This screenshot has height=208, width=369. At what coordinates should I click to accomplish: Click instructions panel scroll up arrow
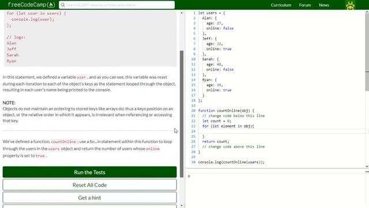(x=182, y=13)
